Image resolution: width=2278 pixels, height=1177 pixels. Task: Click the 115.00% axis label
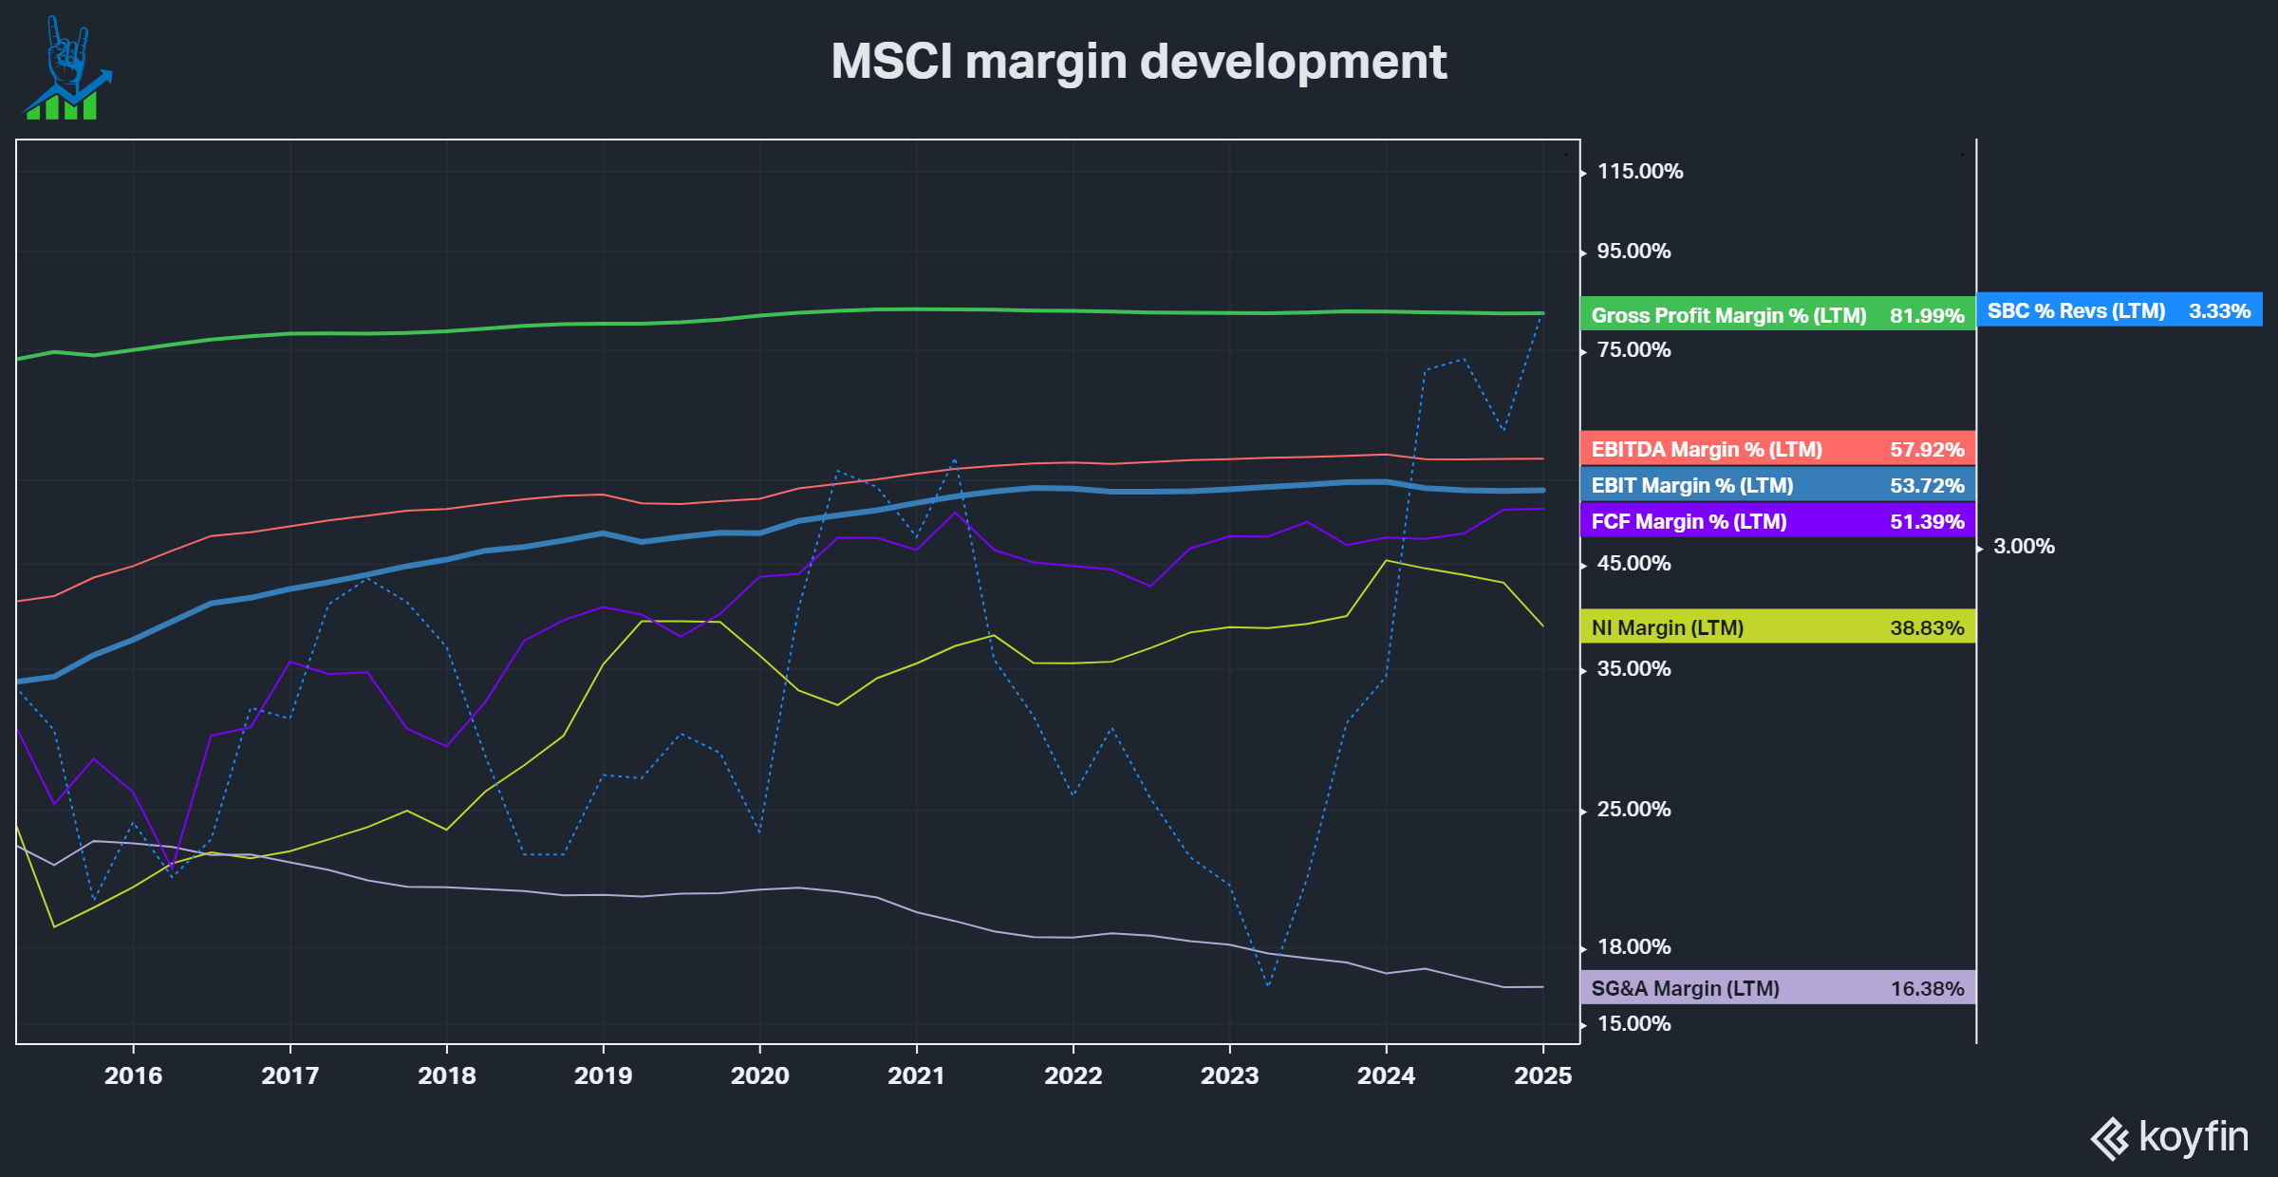coord(1640,171)
